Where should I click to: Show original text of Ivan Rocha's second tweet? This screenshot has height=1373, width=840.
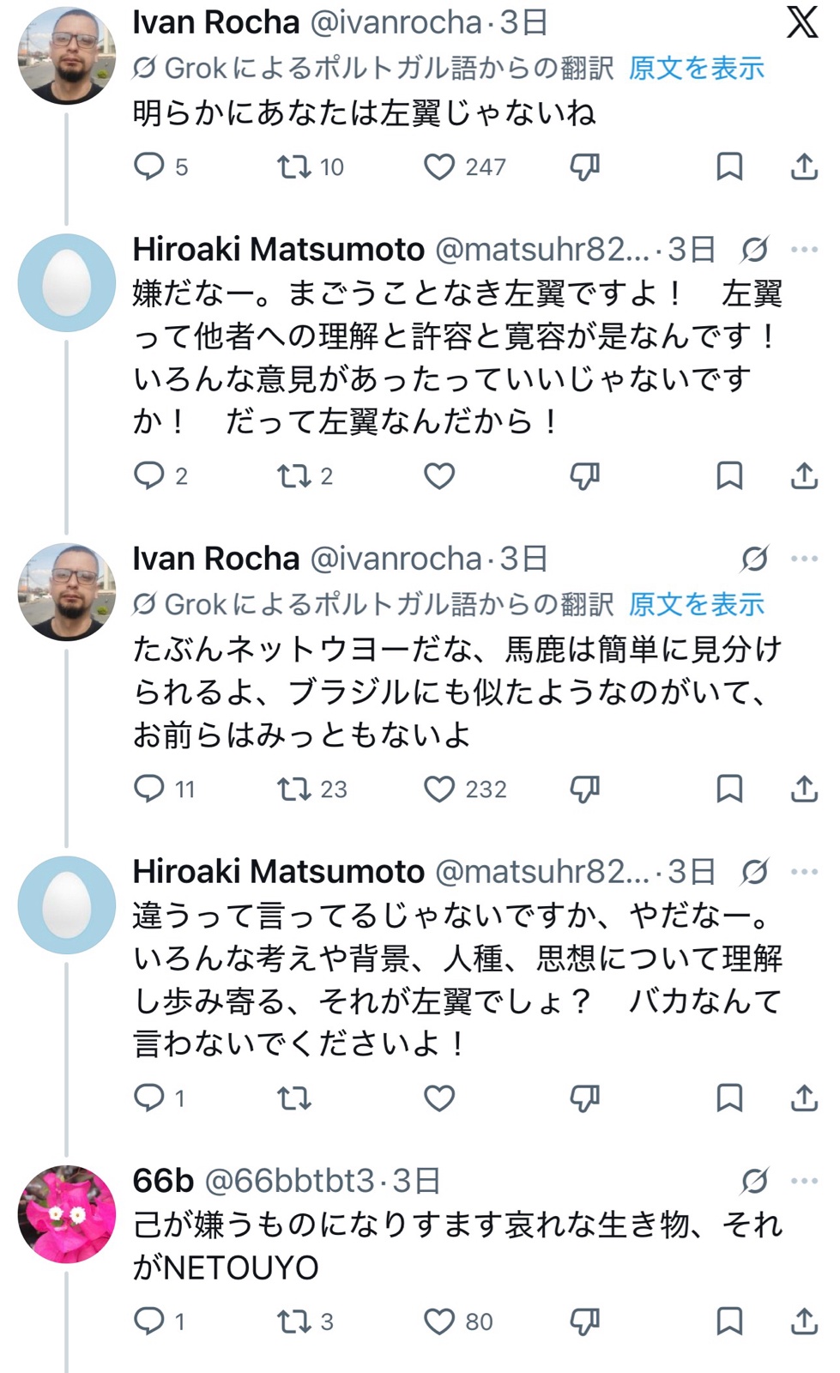[696, 605]
